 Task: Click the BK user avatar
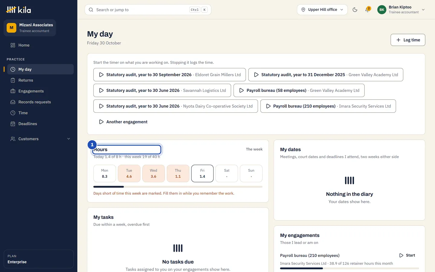coord(382,10)
